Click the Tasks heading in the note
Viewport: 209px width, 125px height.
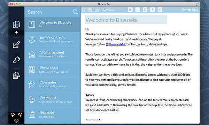click(x=90, y=95)
